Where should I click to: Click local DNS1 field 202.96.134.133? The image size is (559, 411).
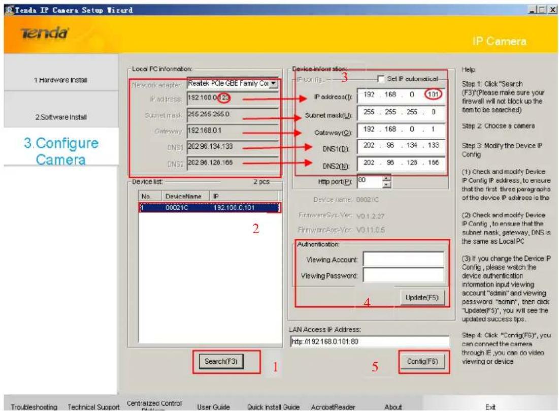[233, 147]
